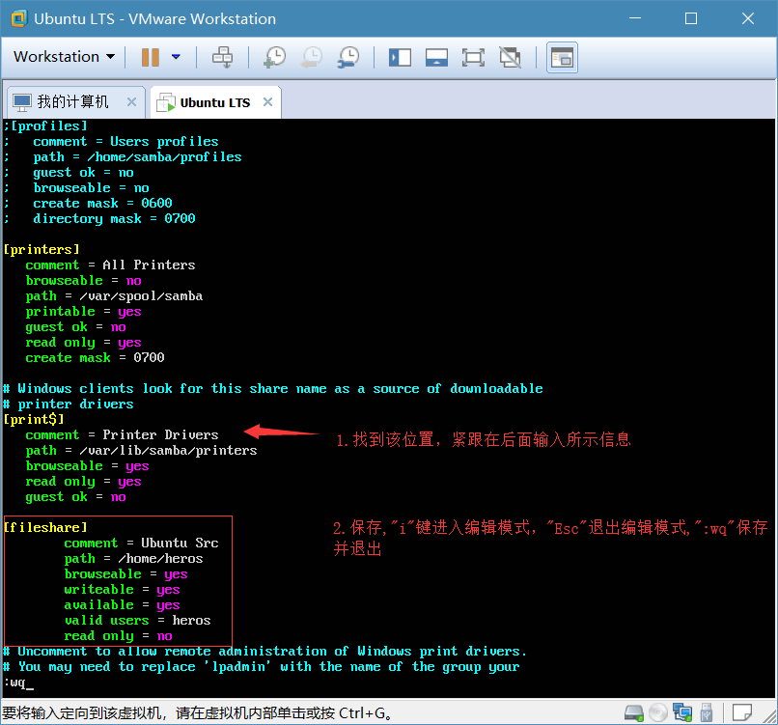The width and height of the screenshot is (778, 725).
Task: Take a snapshot of this virtual machine
Action: tap(274, 57)
